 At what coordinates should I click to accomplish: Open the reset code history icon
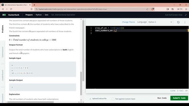pos(178,22)
